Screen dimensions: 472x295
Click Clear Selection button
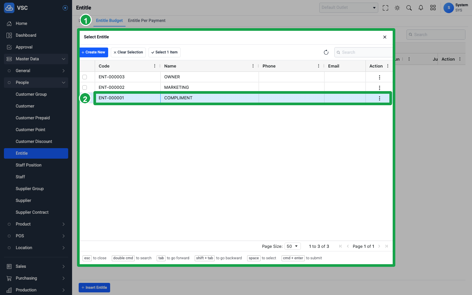coord(128,52)
